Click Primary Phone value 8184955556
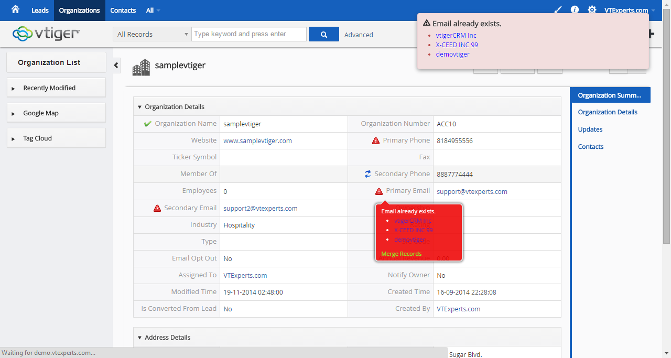The width and height of the screenshot is (671, 358). coord(454,140)
